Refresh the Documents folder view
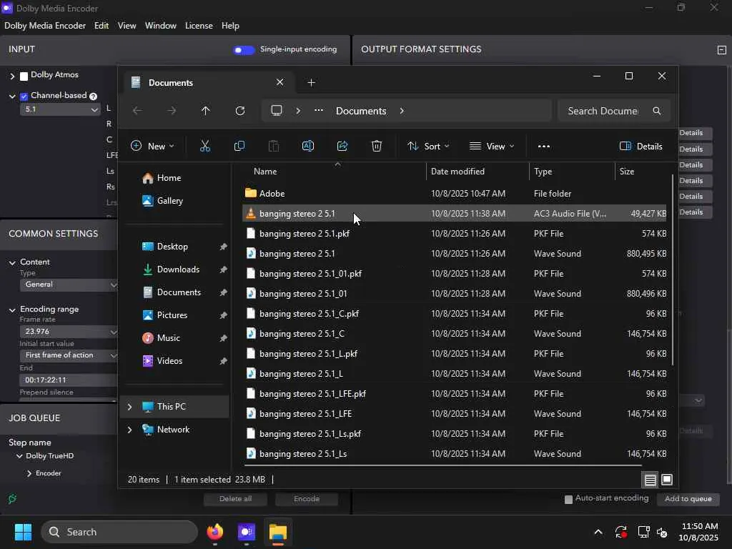 (x=240, y=111)
